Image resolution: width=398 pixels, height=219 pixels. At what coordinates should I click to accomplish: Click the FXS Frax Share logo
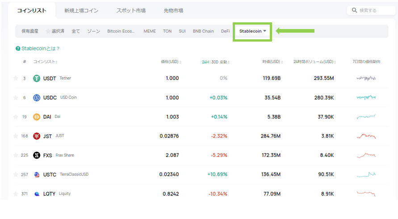37,155
